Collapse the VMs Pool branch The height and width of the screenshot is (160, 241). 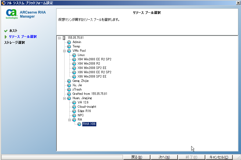[65, 51]
